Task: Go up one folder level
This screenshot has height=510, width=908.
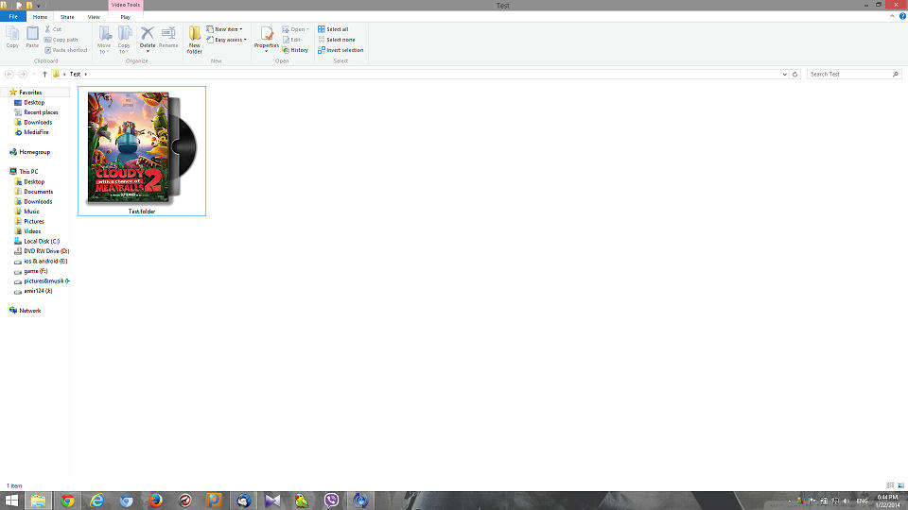Action: tap(44, 74)
